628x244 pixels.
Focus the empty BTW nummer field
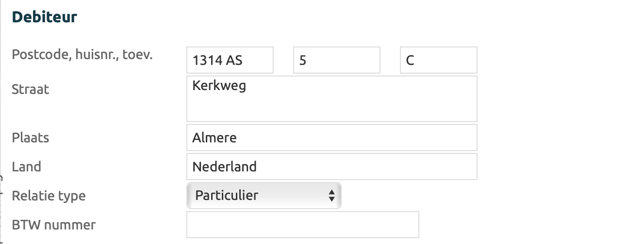[x=302, y=225]
